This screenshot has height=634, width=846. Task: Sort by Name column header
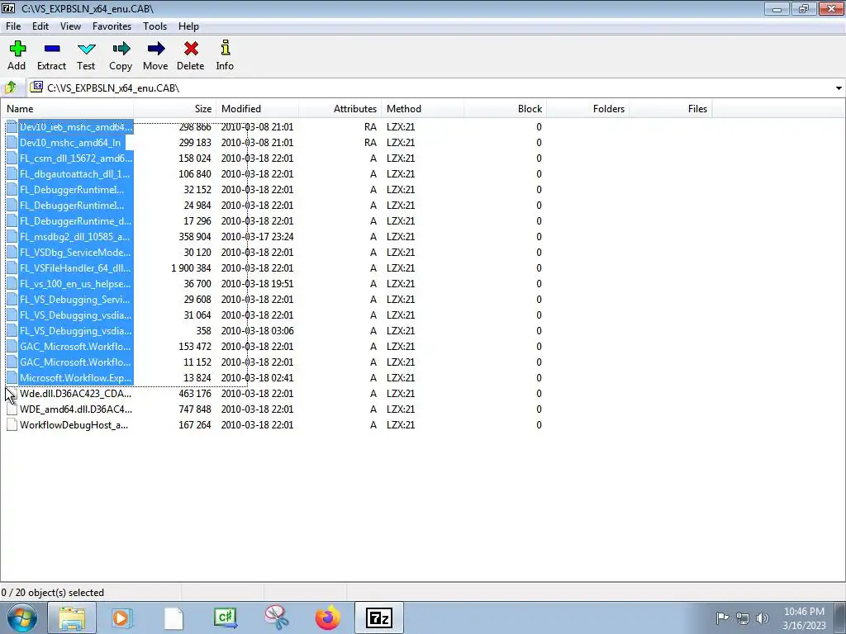tap(67, 109)
